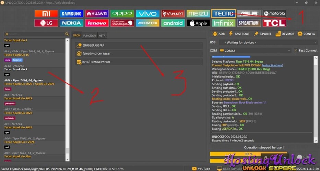Image resolution: width=320 pixels, height=171 pixels.
Task: Select the Android platform logo
Action: pyautogui.click(x=173, y=23)
